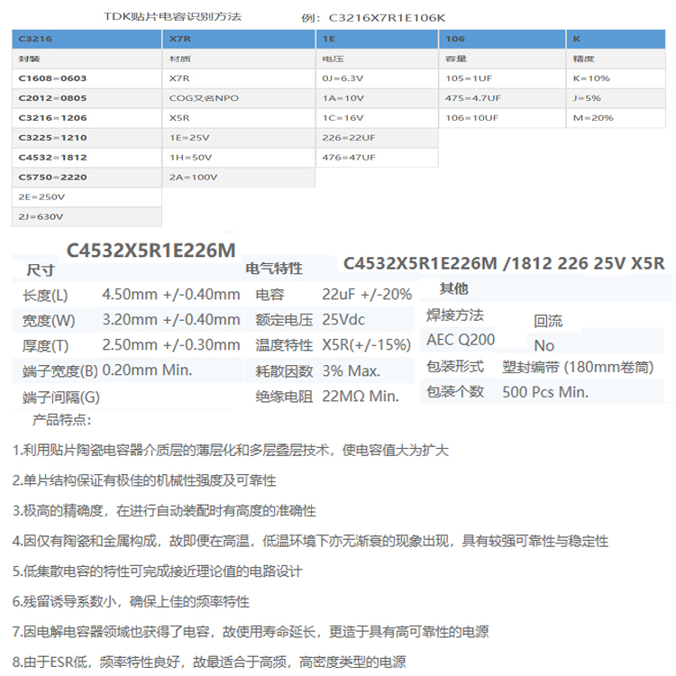The height and width of the screenshot is (676, 676).
Task: Click the heading with /1812 226 25V X5R
Action: pos(504,263)
